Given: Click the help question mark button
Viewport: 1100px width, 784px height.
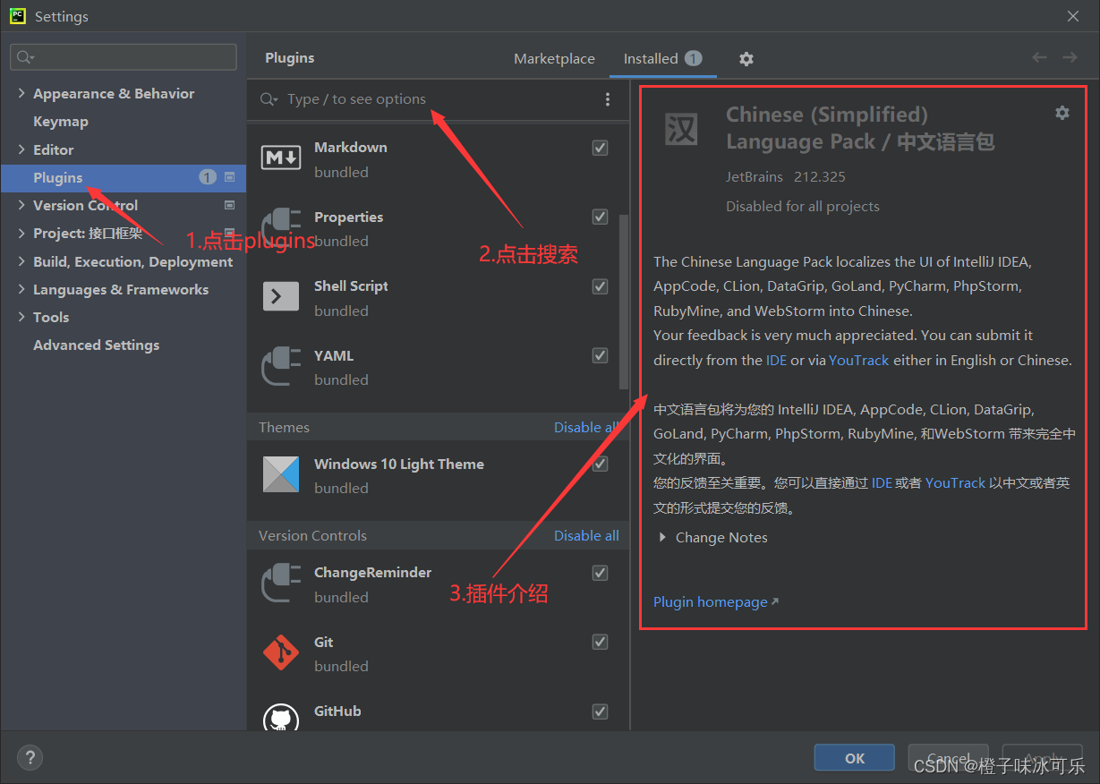Looking at the screenshot, I should (x=30, y=758).
